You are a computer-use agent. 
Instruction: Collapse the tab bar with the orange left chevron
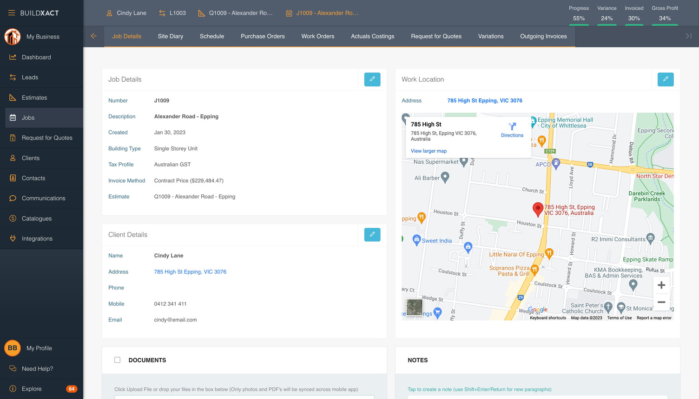pos(93,36)
